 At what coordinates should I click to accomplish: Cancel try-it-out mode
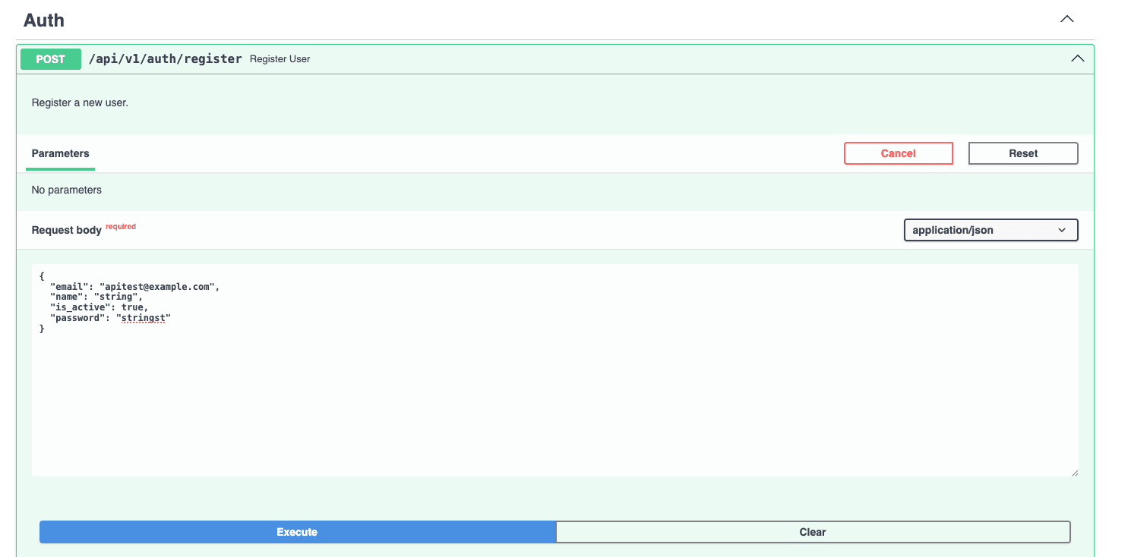tap(898, 153)
